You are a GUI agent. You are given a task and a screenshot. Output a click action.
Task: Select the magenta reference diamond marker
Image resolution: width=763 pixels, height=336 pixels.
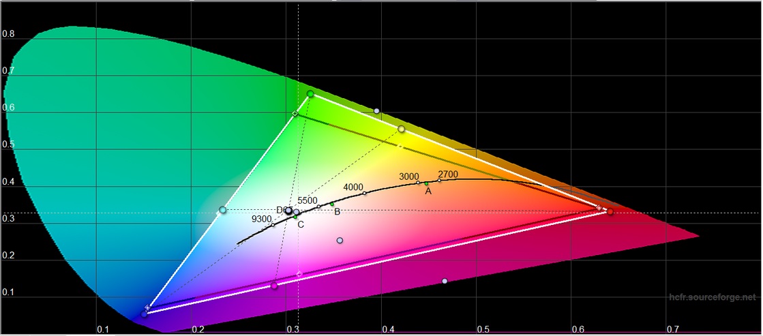click(299, 274)
